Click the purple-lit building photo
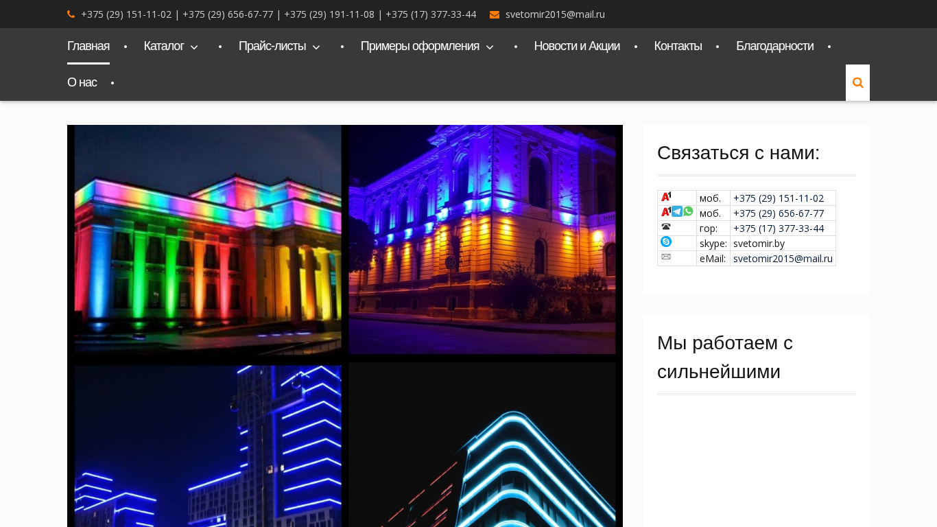This screenshot has width=937, height=527. pos(482,240)
